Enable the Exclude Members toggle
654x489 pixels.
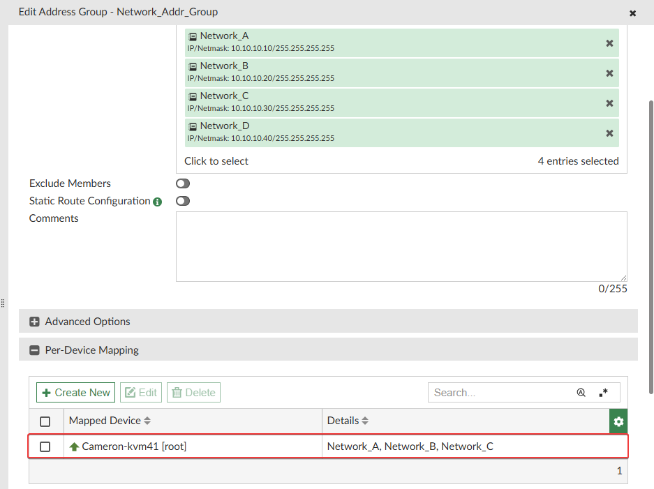tap(183, 183)
